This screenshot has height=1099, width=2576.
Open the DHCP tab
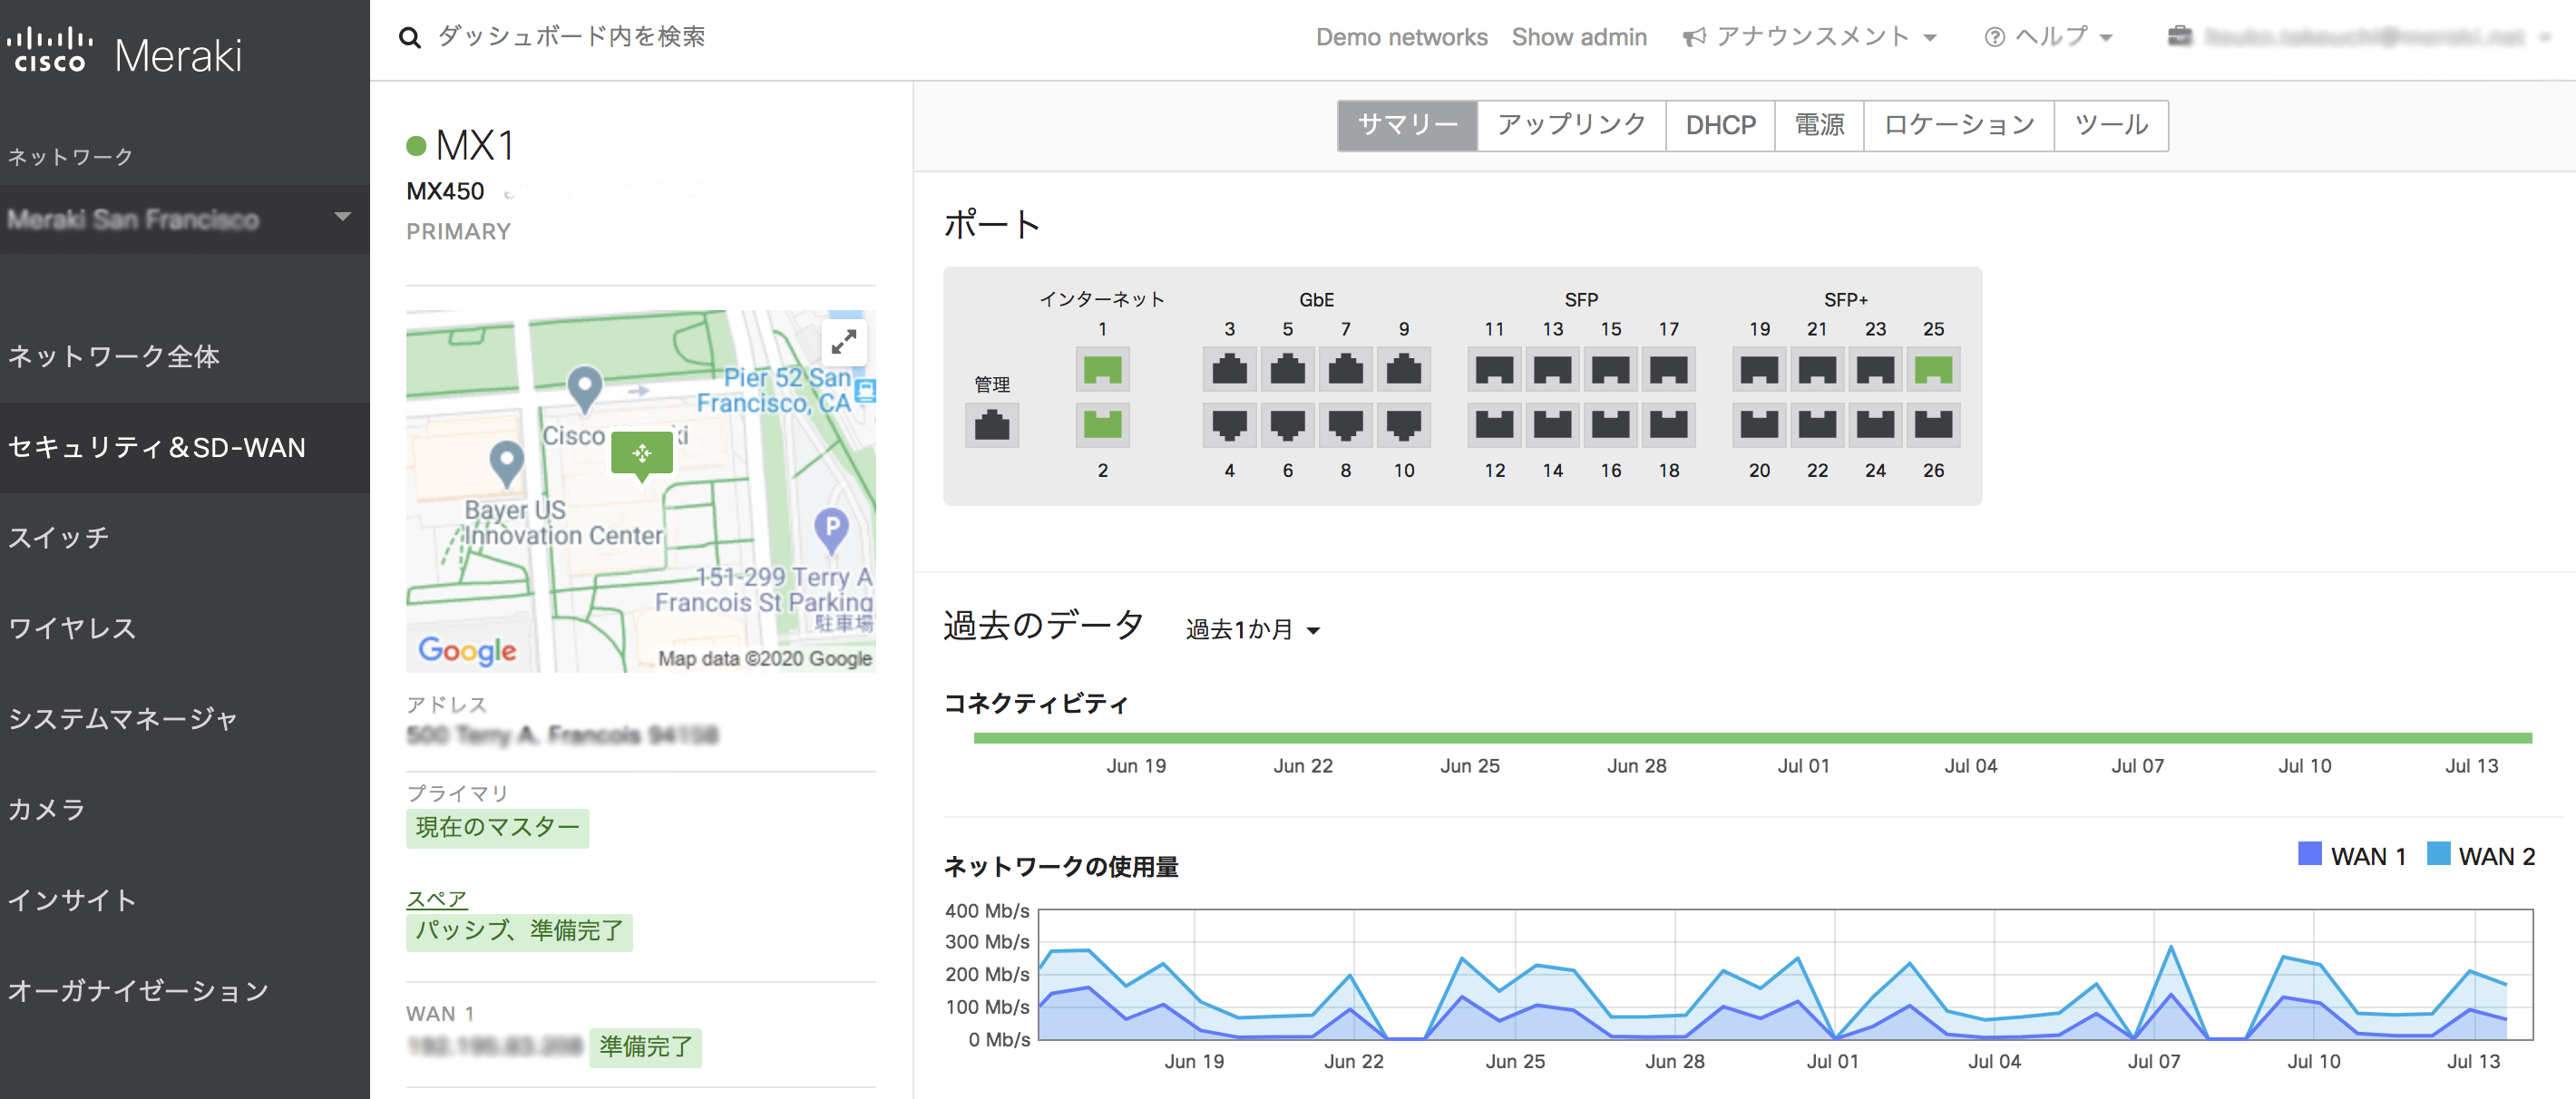pyautogui.click(x=1720, y=125)
